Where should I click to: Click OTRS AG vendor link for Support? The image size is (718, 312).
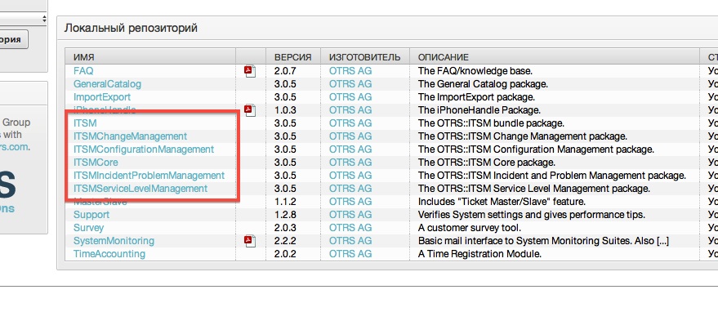(x=350, y=215)
